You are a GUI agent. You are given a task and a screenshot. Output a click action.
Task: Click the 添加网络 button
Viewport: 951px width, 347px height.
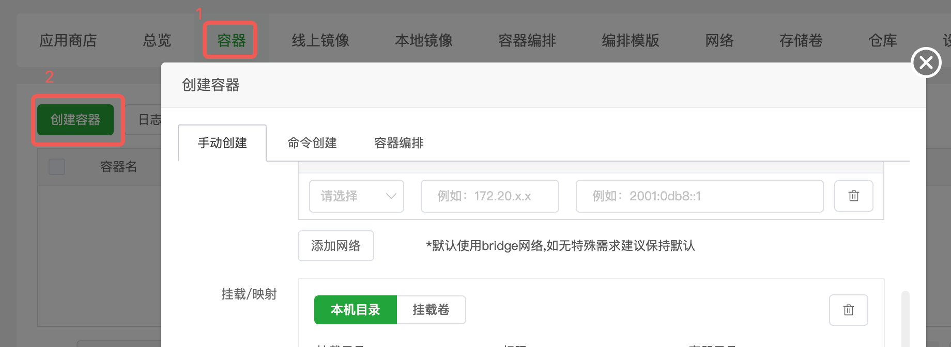(335, 246)
